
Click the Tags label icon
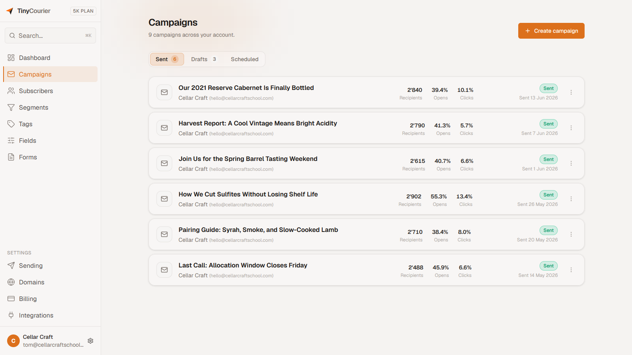11,124
